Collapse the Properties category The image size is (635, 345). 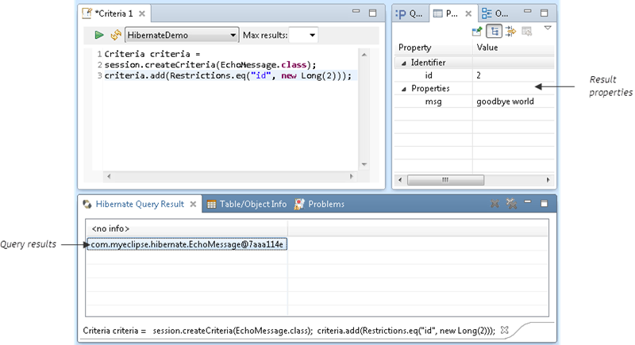[402, 89]
